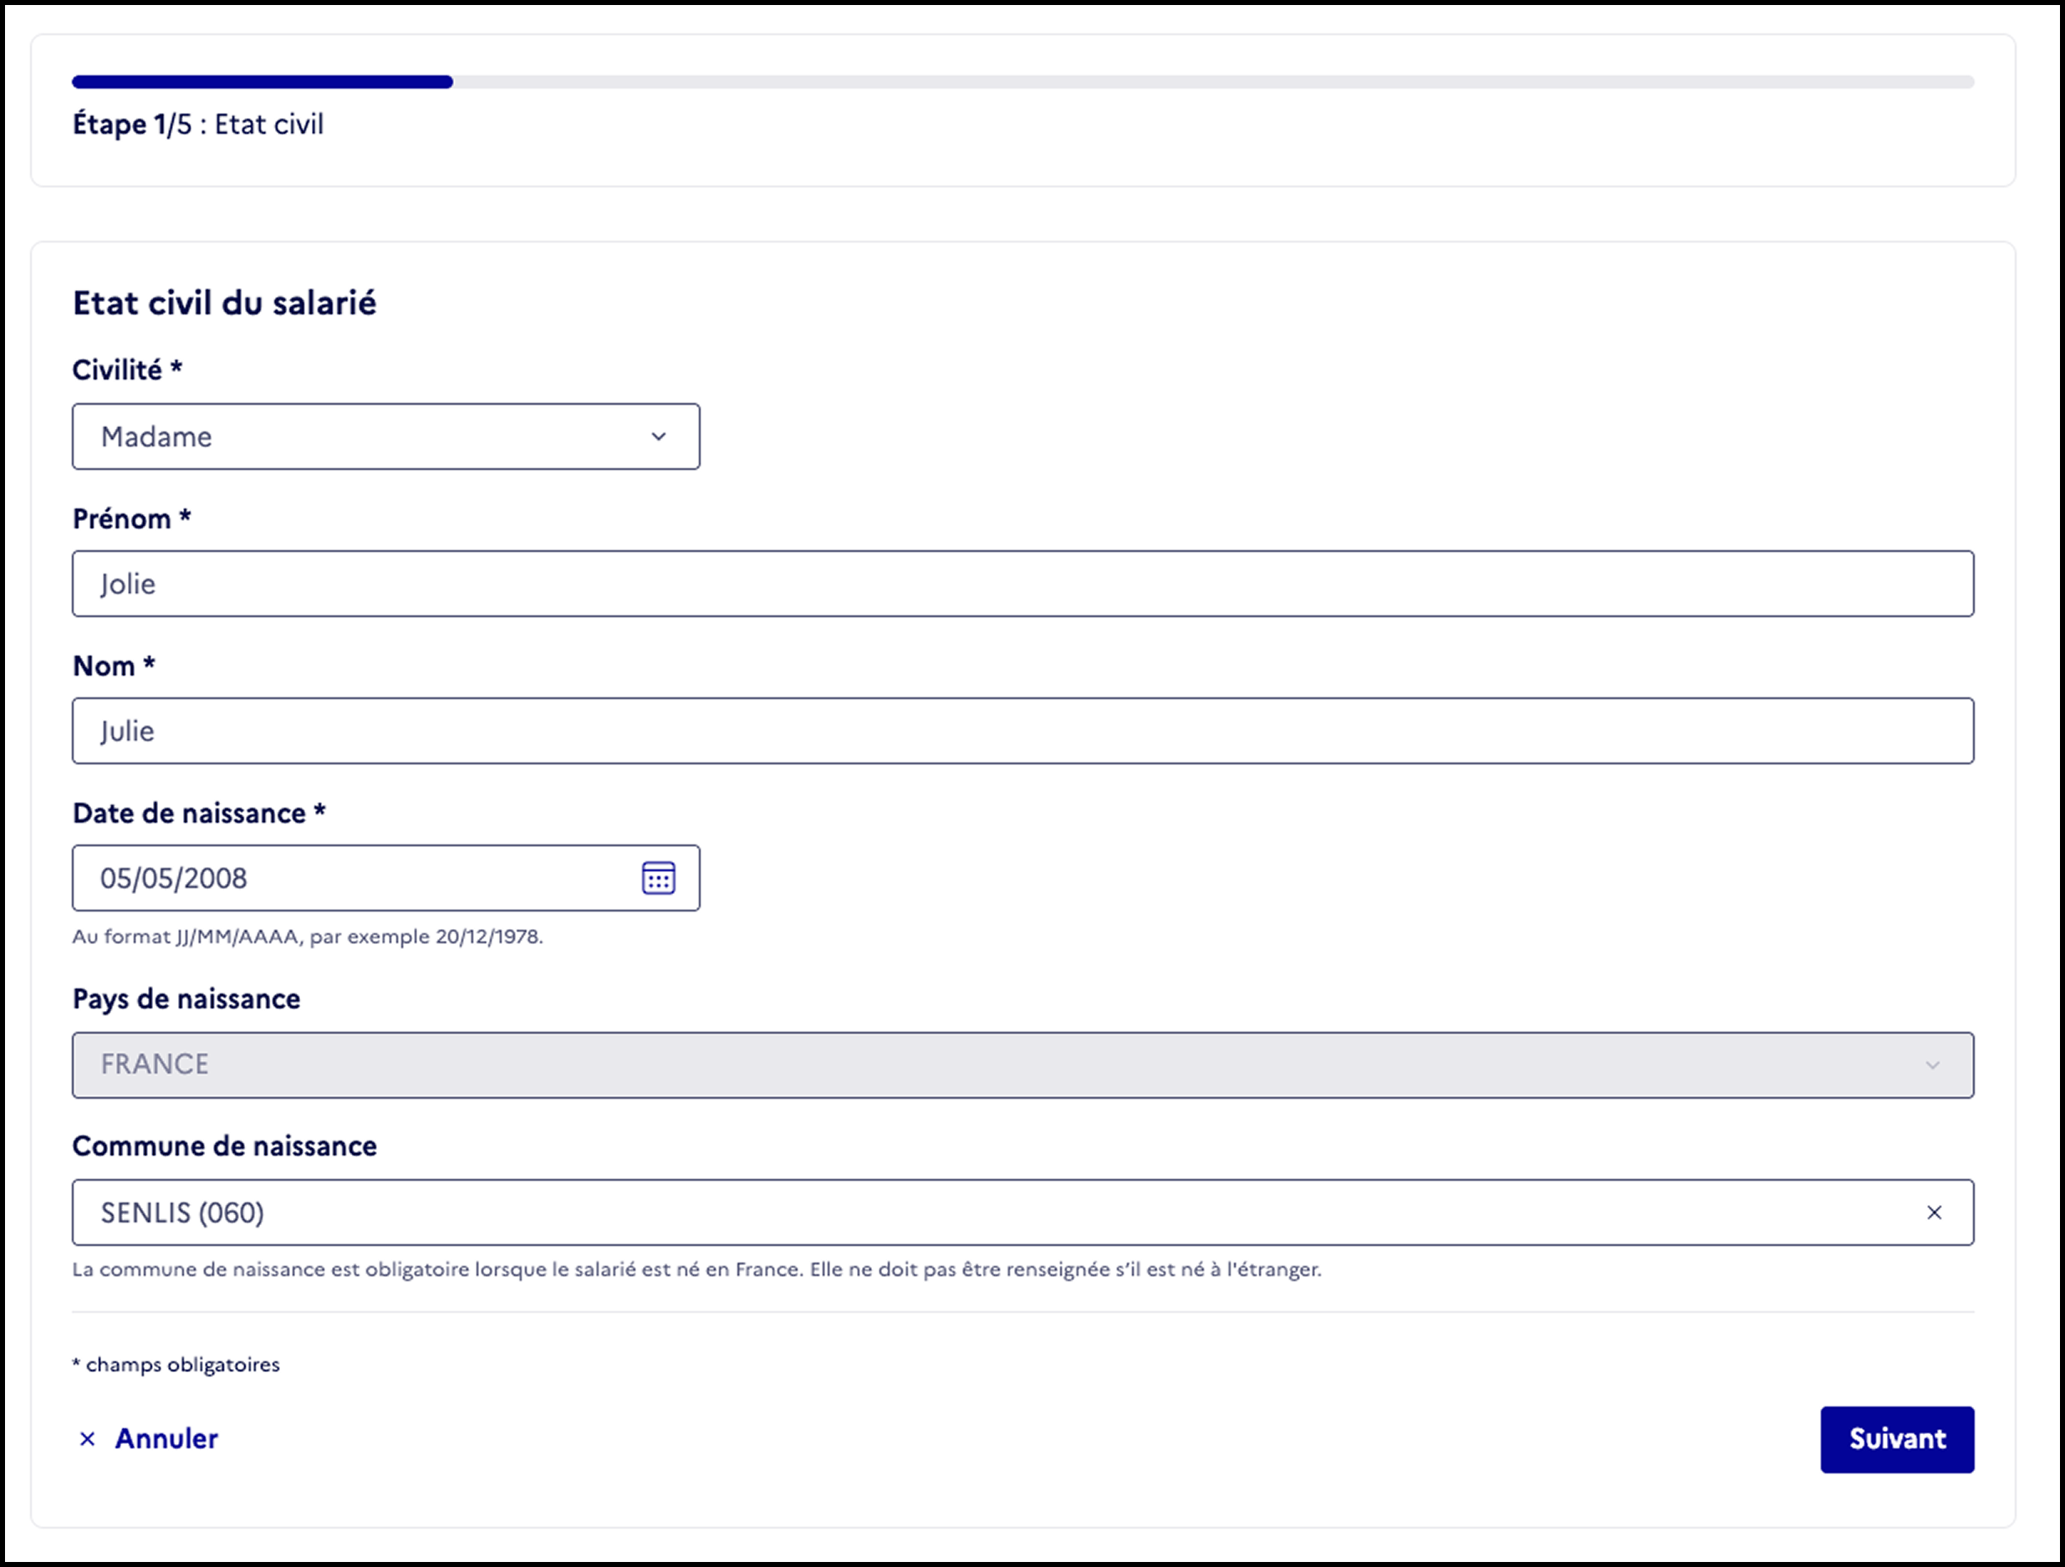Click the Civilité label

127,370
